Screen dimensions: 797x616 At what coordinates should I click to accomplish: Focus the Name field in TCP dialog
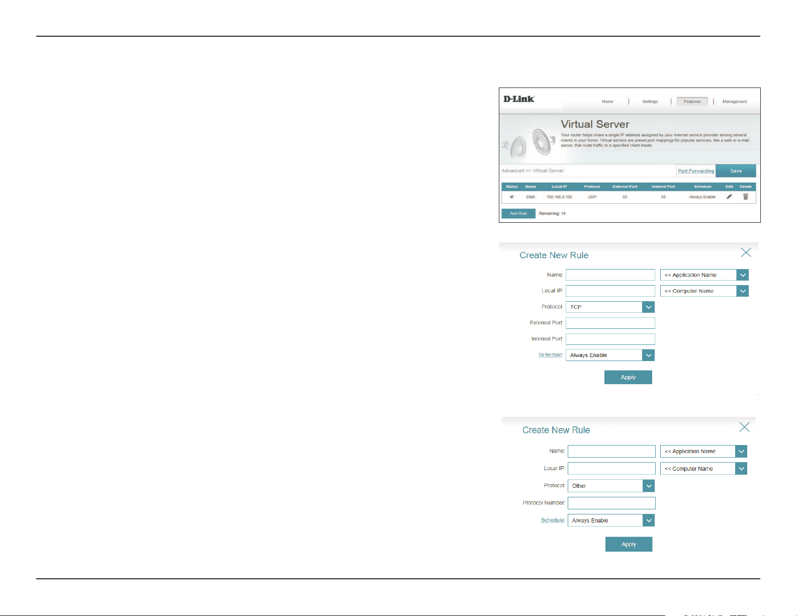pyautogui.click(x=610, y=275)
